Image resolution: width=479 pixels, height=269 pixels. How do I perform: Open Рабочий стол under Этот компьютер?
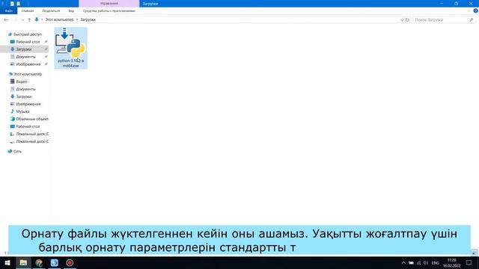click(28, 126)
